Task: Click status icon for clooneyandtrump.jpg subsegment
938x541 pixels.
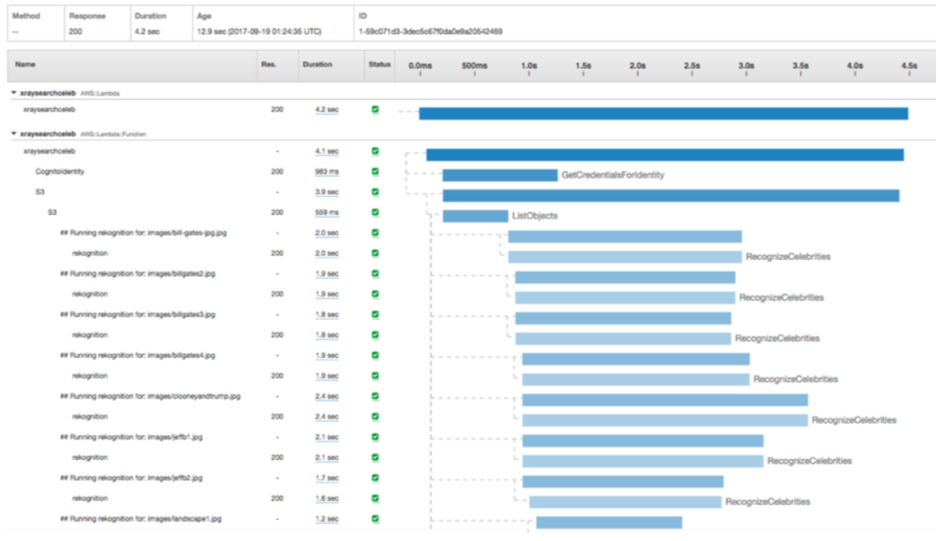Action: (375, 396)
